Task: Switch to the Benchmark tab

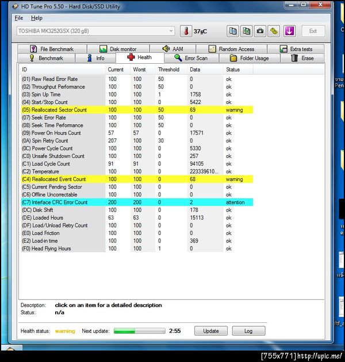Action: click(46, 58)
